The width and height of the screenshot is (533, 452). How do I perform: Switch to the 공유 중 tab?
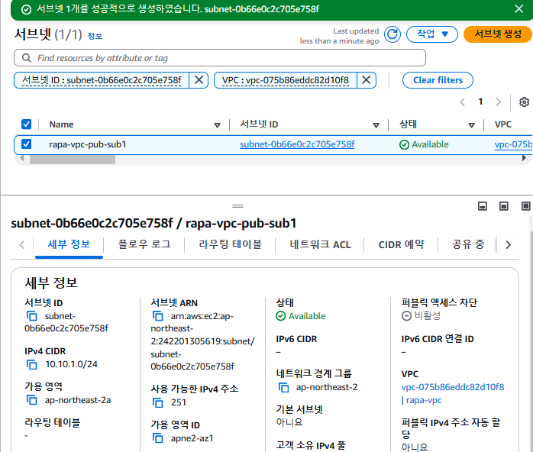pos(468,244)
